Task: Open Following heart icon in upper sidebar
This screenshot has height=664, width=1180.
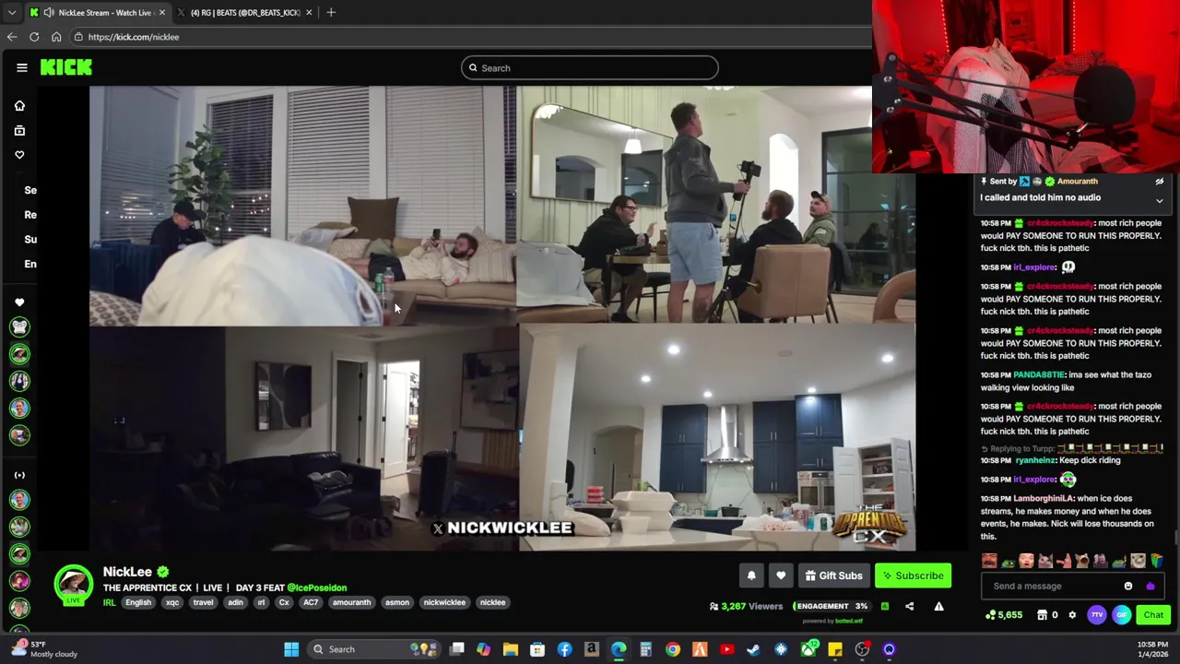Action: click(19, 155)
